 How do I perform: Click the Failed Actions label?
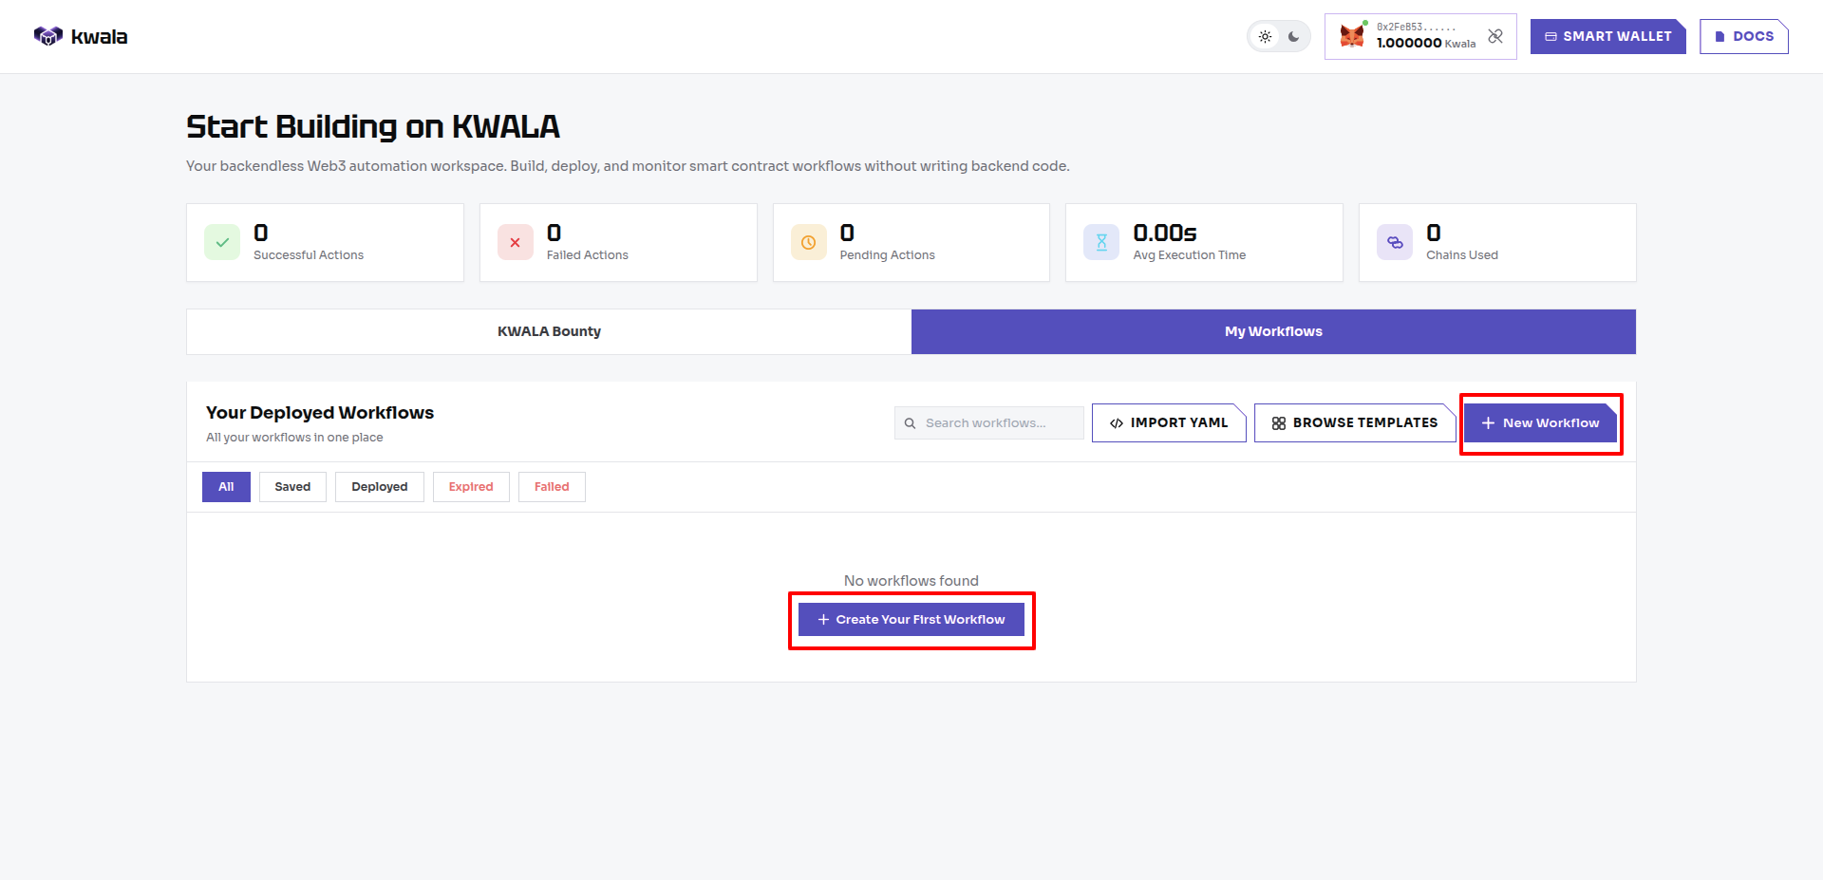point(588,255)
